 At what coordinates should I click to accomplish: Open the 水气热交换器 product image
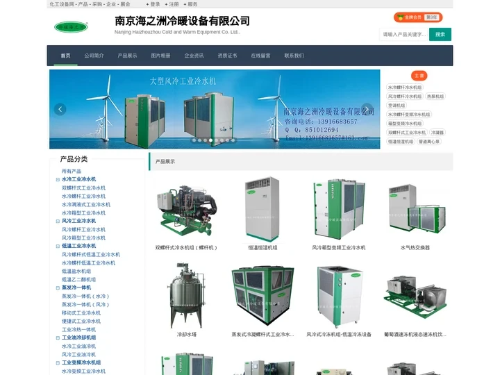coord(415,208)
